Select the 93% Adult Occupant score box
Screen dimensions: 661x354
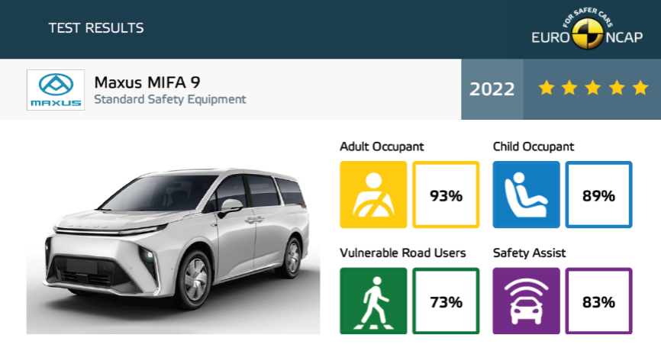(446, 195)
